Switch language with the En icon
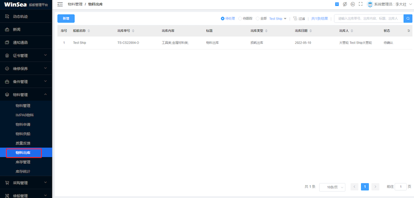414x198 pixels. pyautogui.click(x=353, y=4)
